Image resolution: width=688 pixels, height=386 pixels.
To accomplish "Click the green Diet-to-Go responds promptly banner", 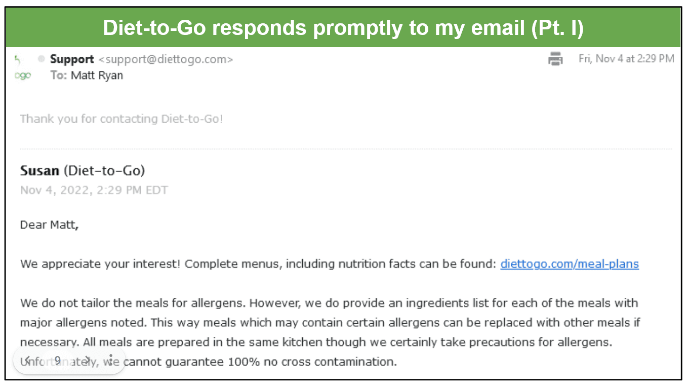I will (344, 28).
